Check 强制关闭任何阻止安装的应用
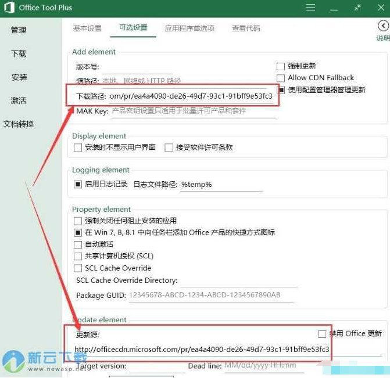This screenshot has height=378, width=390. tap(78, 221)
